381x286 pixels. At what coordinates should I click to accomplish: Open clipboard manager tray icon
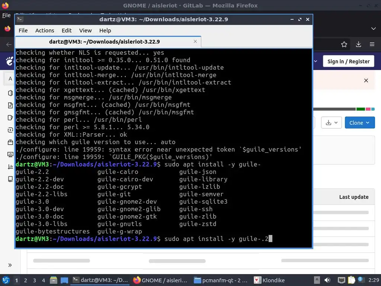click(x=351, y=280)
